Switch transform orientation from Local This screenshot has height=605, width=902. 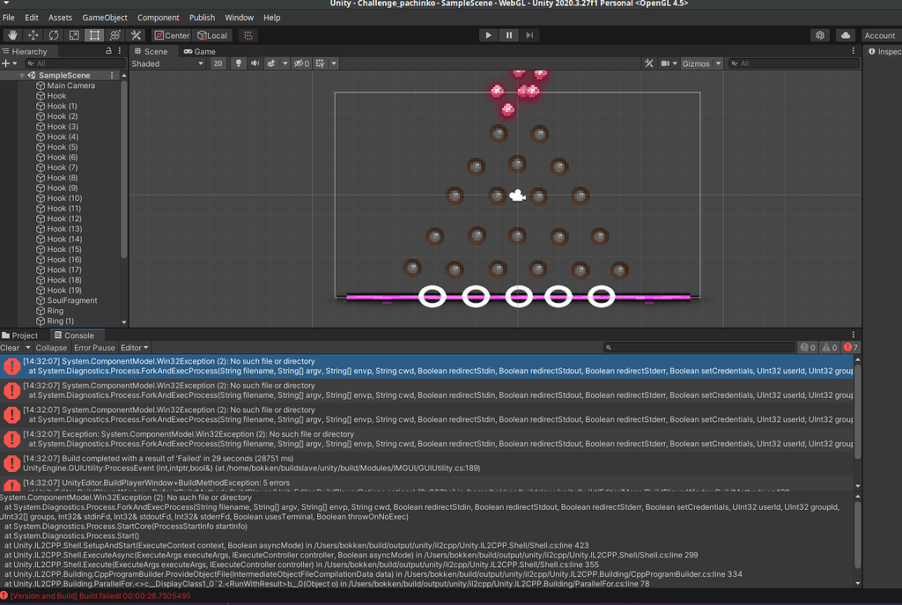click(212, 35)
